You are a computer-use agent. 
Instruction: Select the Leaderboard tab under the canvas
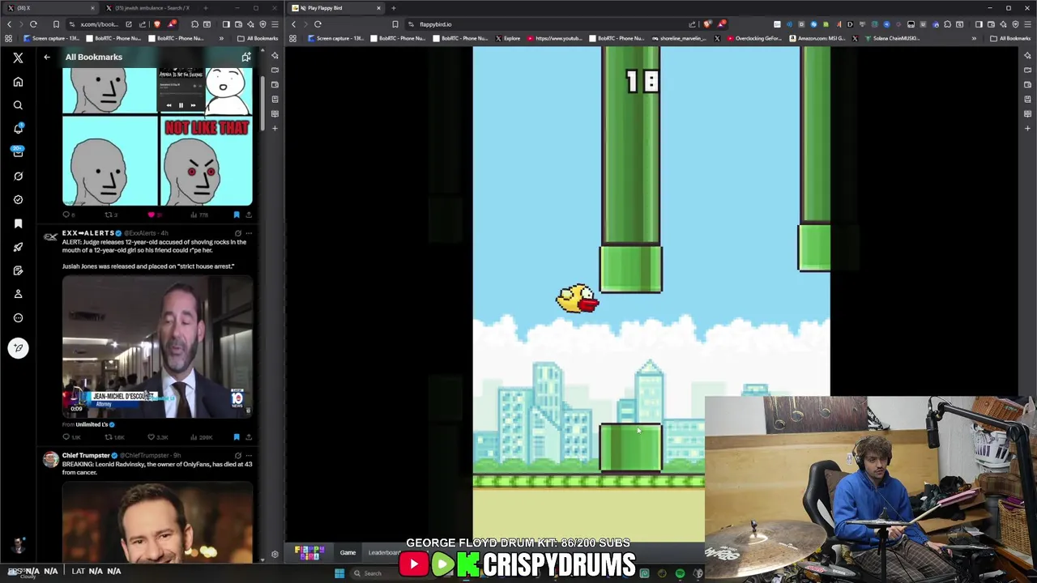click(x=385, y=553)
